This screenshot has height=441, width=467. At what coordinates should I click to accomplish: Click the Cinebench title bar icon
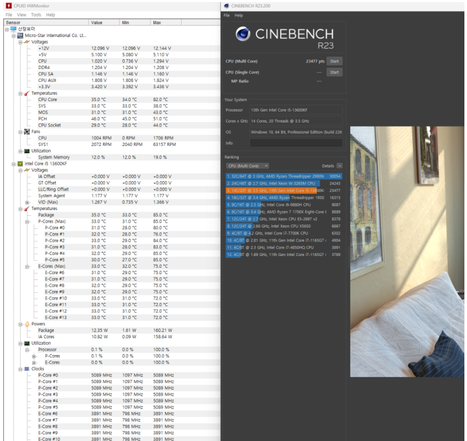[226, 6]
